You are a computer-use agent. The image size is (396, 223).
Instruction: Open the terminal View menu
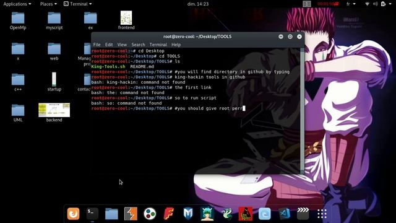pos(122,45)
